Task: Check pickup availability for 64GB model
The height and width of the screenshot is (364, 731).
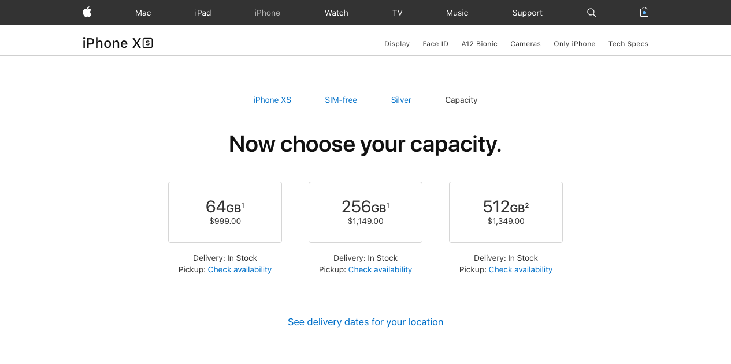Action: pos(240,269)
